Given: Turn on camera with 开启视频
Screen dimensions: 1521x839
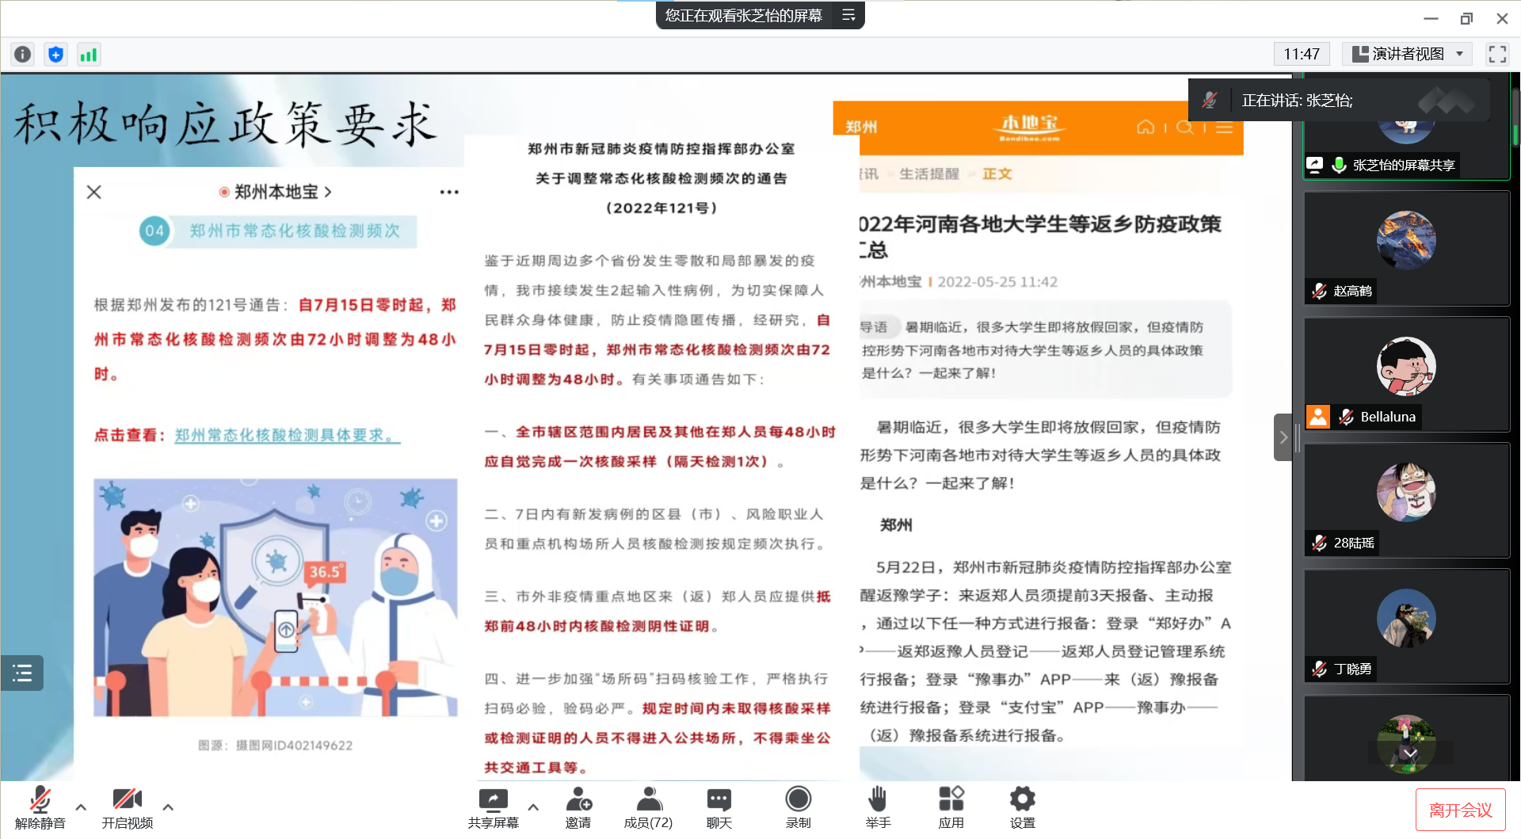Looking at the screenshot, I should 128,807.
